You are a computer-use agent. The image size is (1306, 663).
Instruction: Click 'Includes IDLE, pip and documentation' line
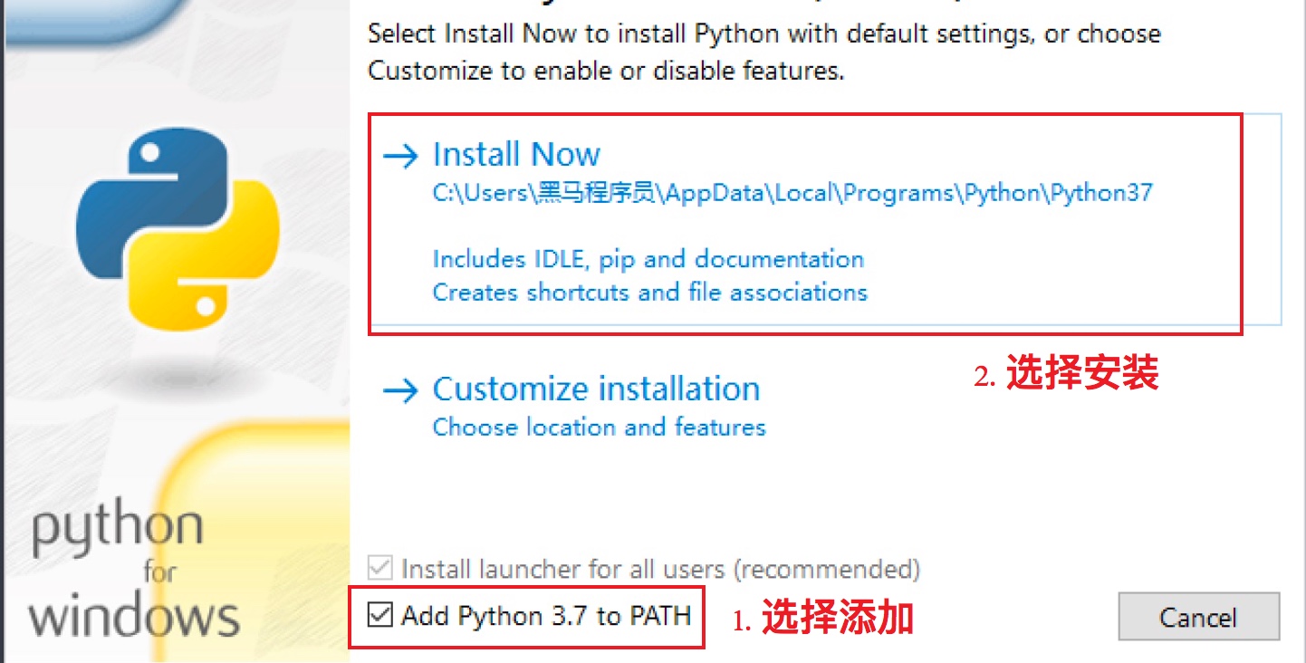(x=648, y=259)
